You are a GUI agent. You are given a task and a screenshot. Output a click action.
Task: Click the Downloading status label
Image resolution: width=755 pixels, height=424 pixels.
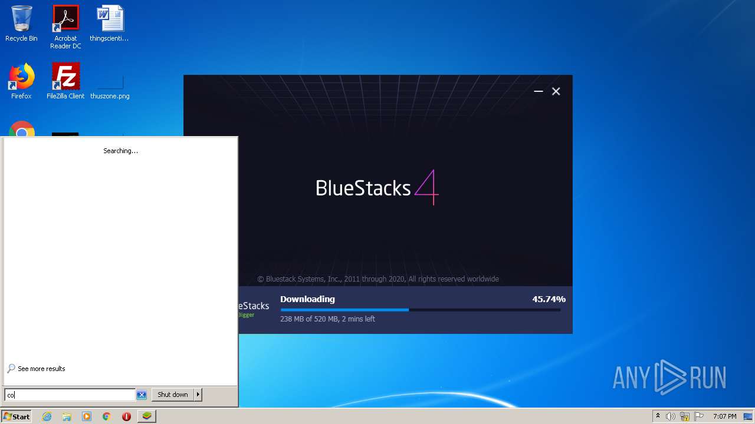pyautogui.click(x=307, y=299)
